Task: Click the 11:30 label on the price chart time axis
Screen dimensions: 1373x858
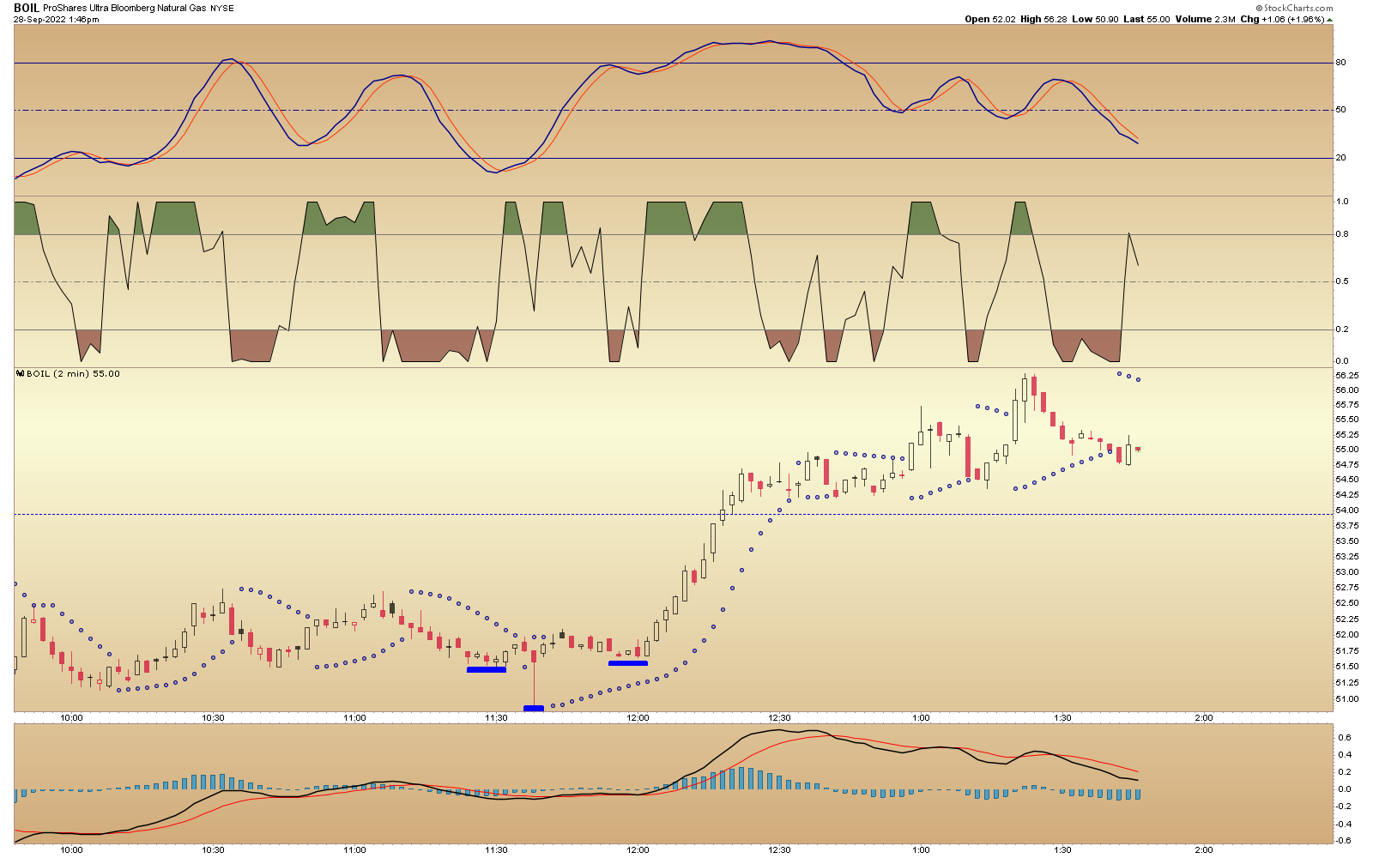Action: 496,718
